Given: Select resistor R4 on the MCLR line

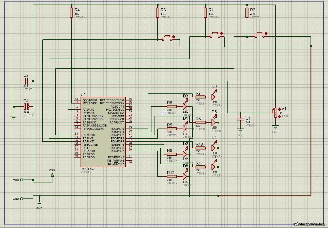Looking at the screenshot, I should pyautogui.click(x=71, y=13).
